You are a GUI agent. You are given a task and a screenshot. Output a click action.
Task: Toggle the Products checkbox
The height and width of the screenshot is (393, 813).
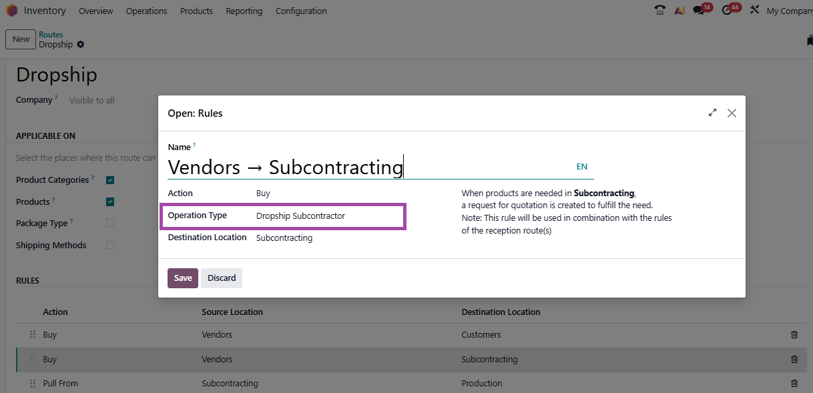110,202
